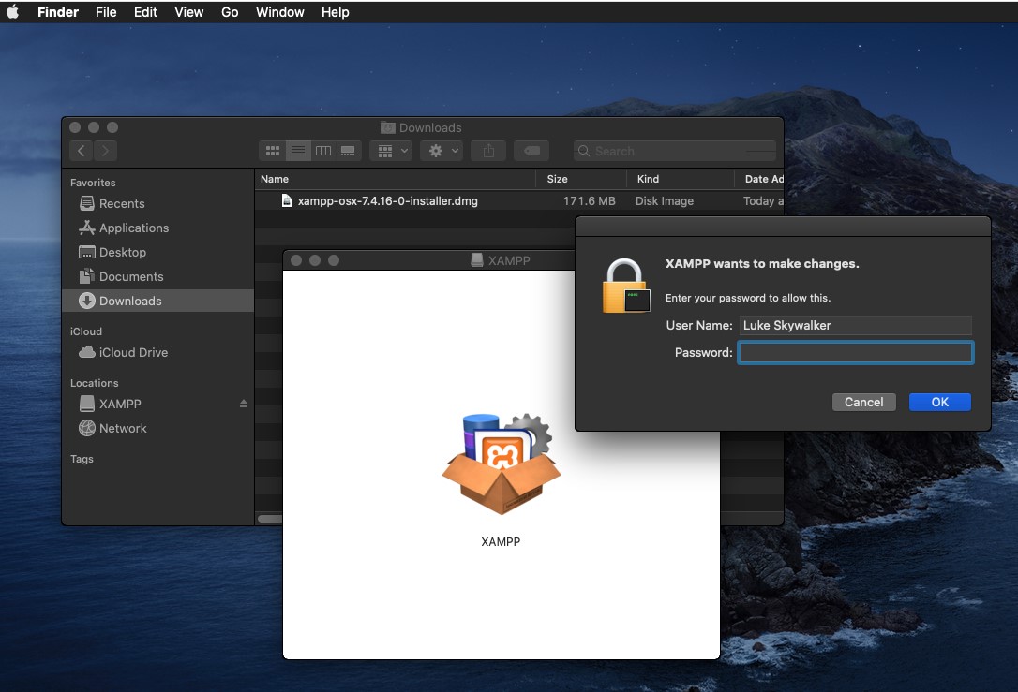The image size is (1018, 692).
Task: Confirm the password dialog with OK
Action: (939, 402)
